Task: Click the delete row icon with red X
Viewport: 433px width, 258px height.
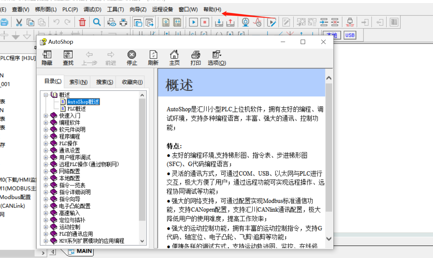Action: [x=335, y=22]
